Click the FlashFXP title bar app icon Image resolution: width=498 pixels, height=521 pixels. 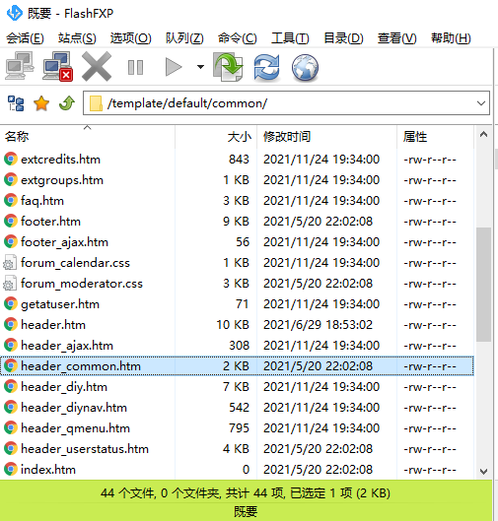pos(15,13)
